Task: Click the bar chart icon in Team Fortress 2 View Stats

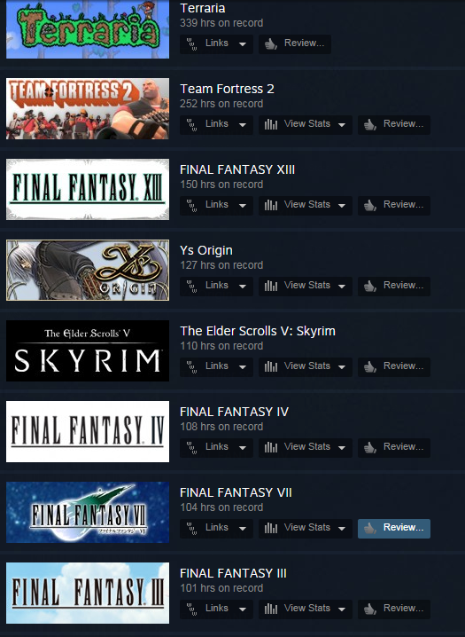Action: coord(271,124)
